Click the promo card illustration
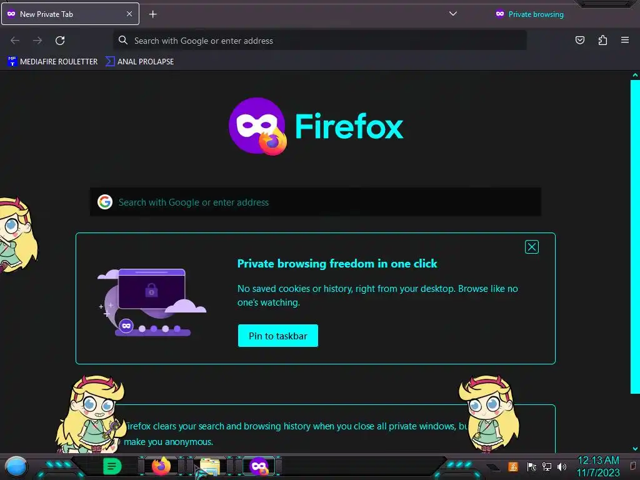640x480 pixels. click(x=152, y=302)
